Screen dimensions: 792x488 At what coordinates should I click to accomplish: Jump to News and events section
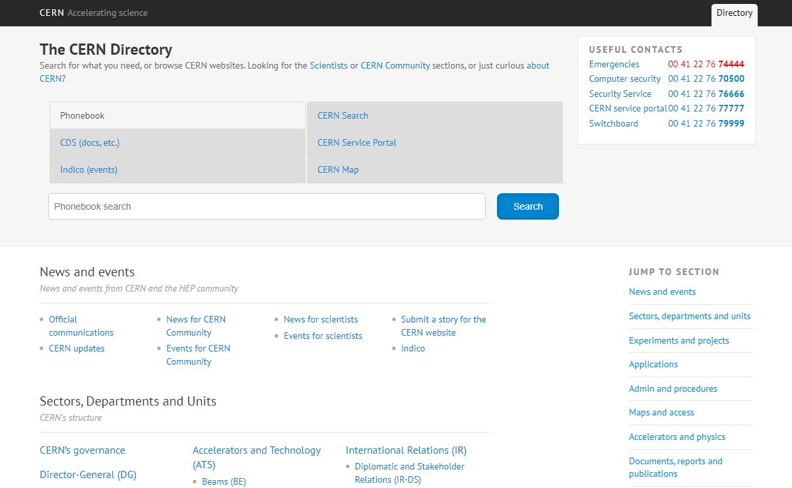click(x=662, y=291)
